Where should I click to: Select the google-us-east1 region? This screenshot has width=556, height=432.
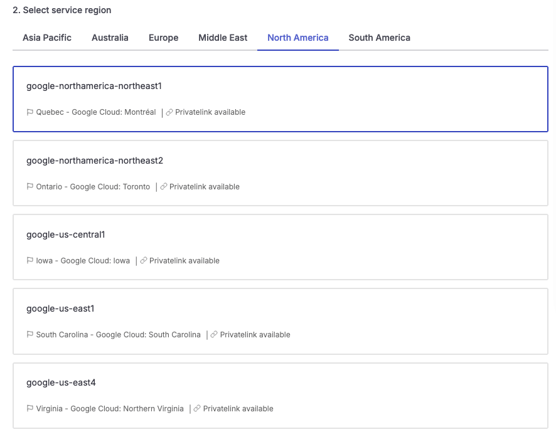280,321
